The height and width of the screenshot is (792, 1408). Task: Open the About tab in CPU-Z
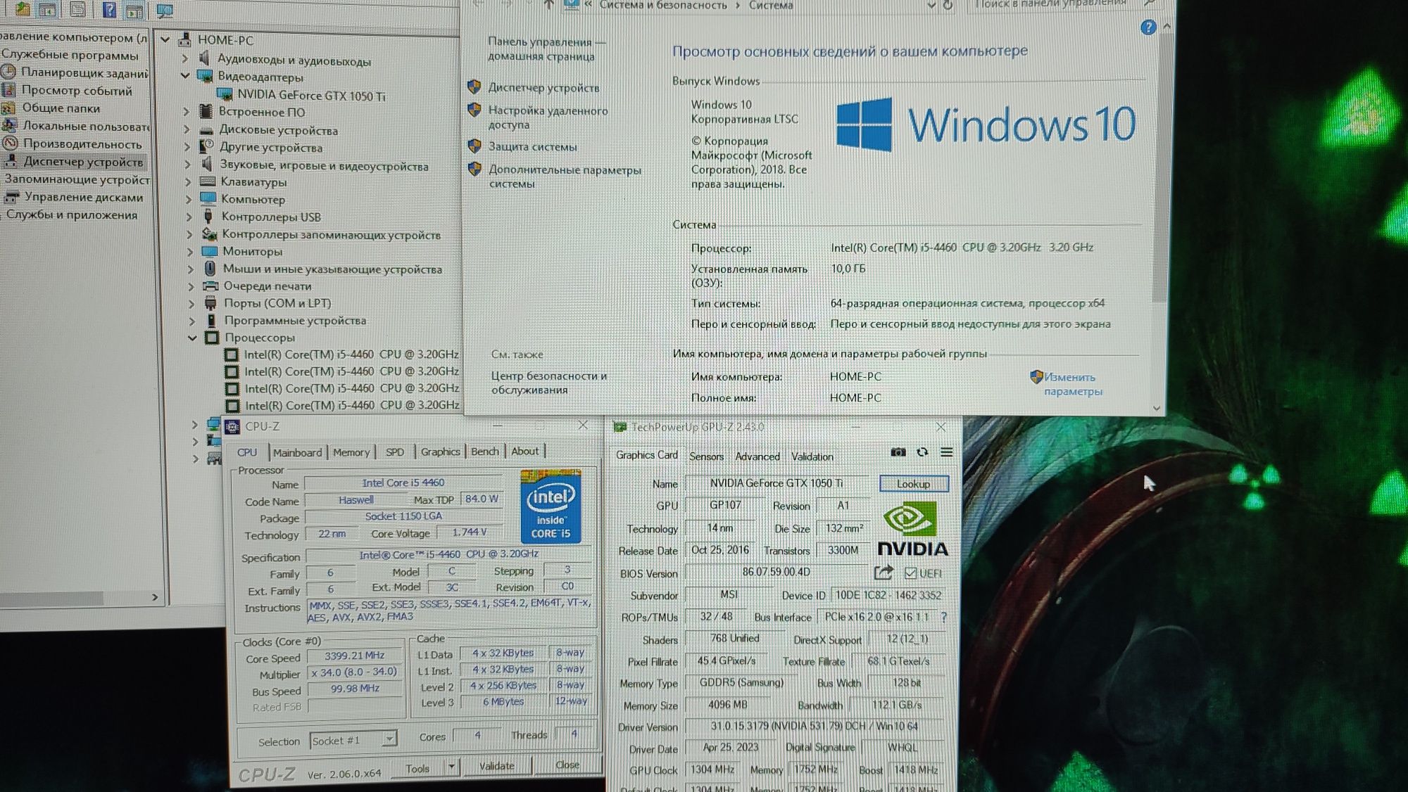524,452
